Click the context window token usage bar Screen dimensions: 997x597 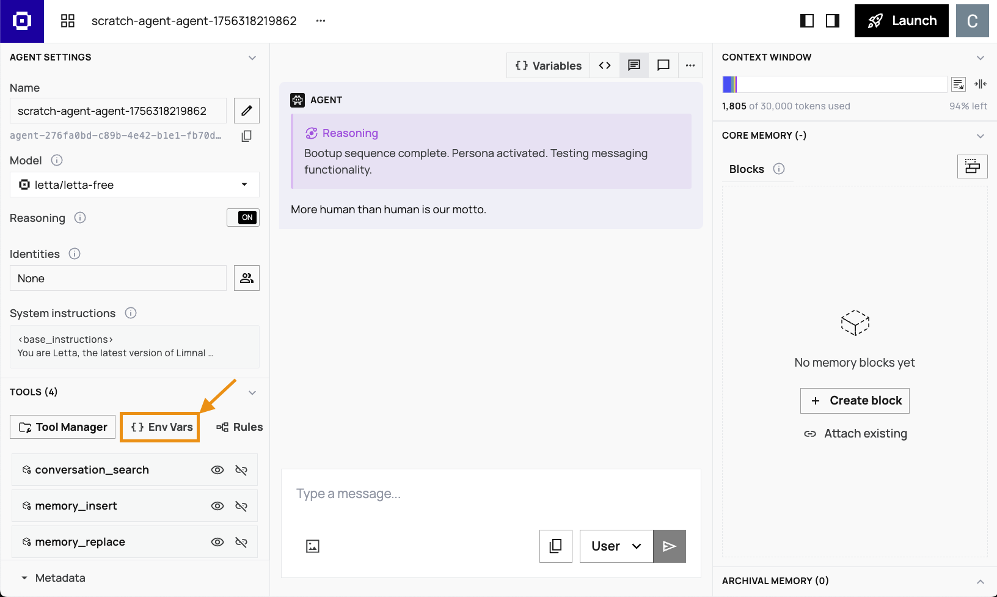coord(834,84)
